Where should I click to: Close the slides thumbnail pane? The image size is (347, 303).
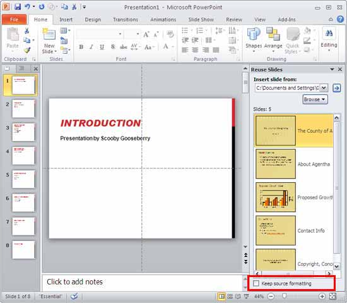pos(35,68)
